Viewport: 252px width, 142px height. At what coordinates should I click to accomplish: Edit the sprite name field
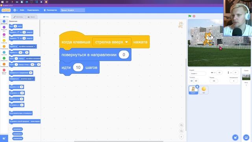[198, 74]
